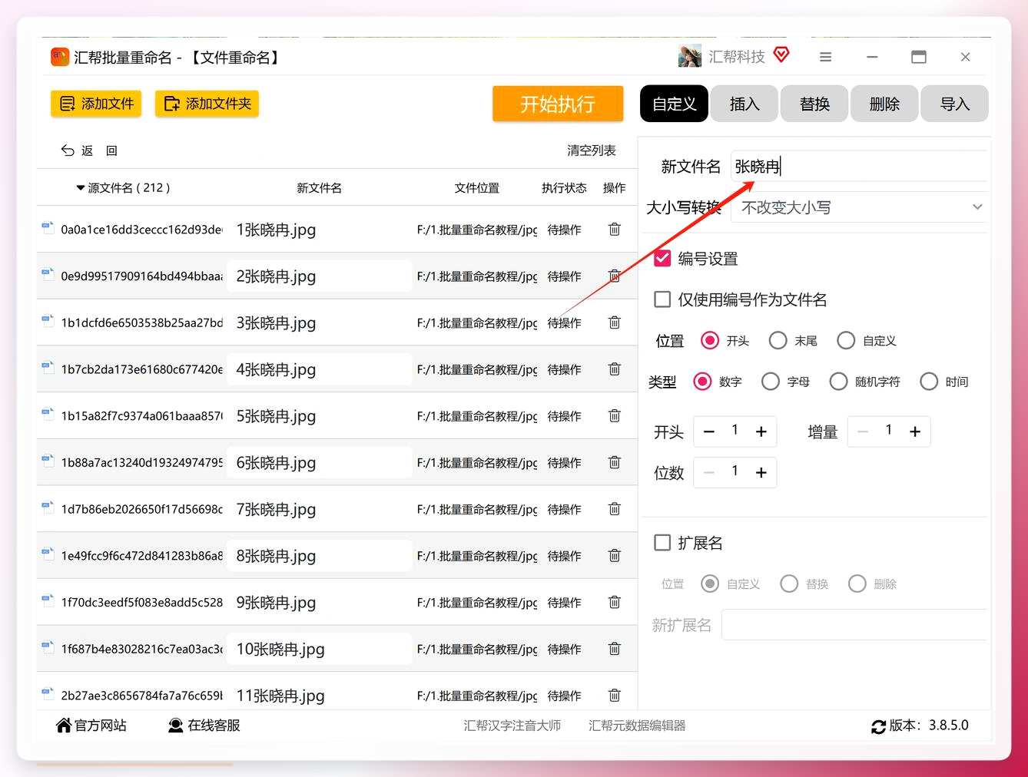Screen dimensions: 1028x777
Task: Check the 扩展名 checkbox
Action: [662, 543]
